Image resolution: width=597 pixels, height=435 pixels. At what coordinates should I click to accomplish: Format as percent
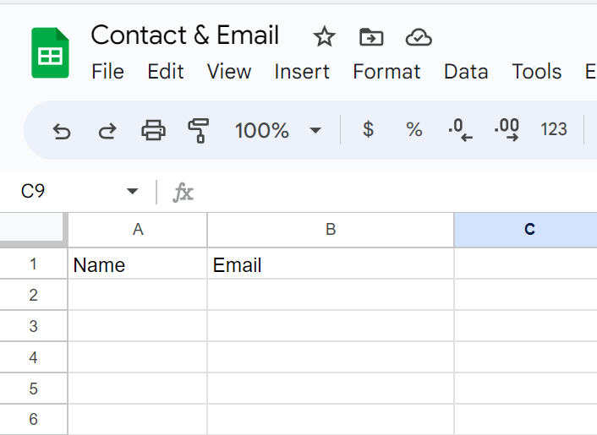pos(414,129)
